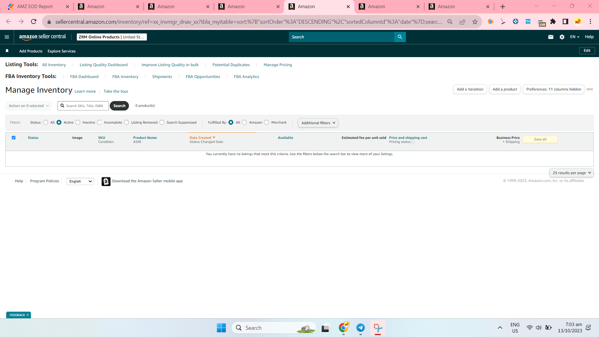
Task: Click the Take the tour link
Action: [116, 91]
